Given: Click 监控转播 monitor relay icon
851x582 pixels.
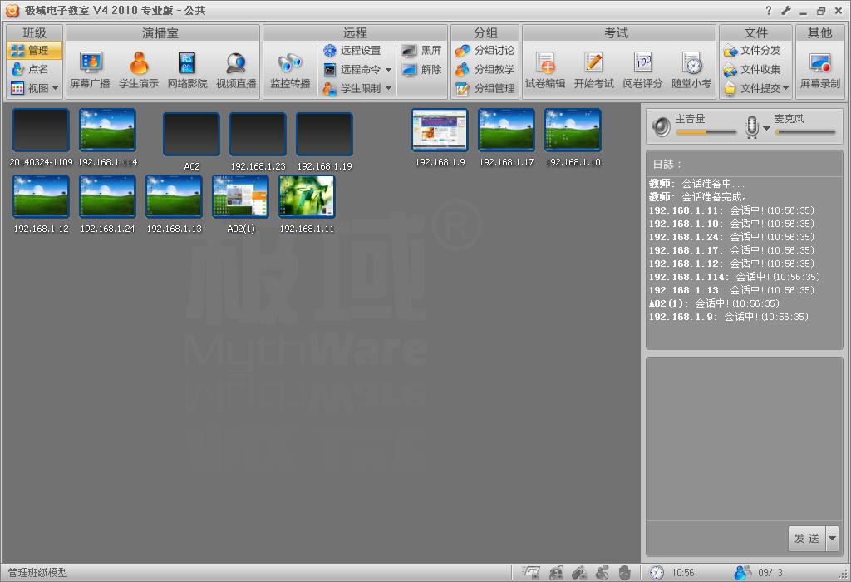Looking at the screenshot, I should [x=289, y=70].
